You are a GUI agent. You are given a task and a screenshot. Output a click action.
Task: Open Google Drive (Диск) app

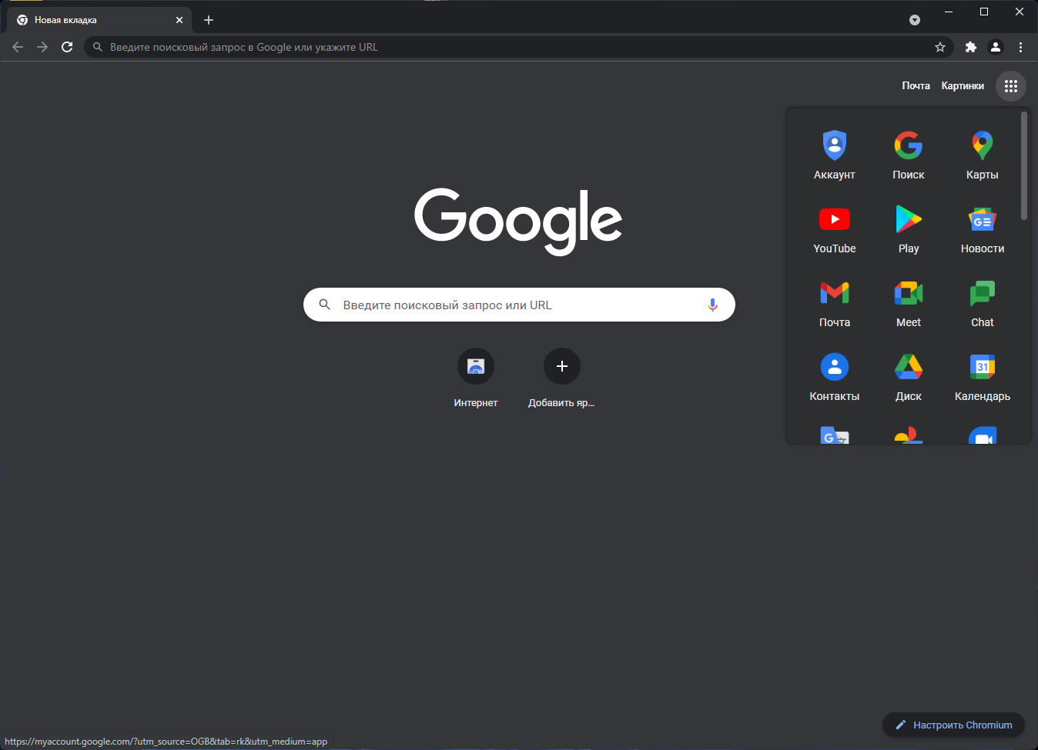(x=909, y=377)
